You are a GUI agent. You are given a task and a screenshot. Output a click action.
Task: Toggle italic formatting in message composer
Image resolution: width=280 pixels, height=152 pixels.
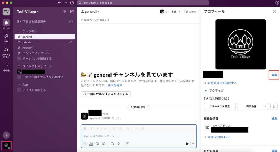click(91, 129)
